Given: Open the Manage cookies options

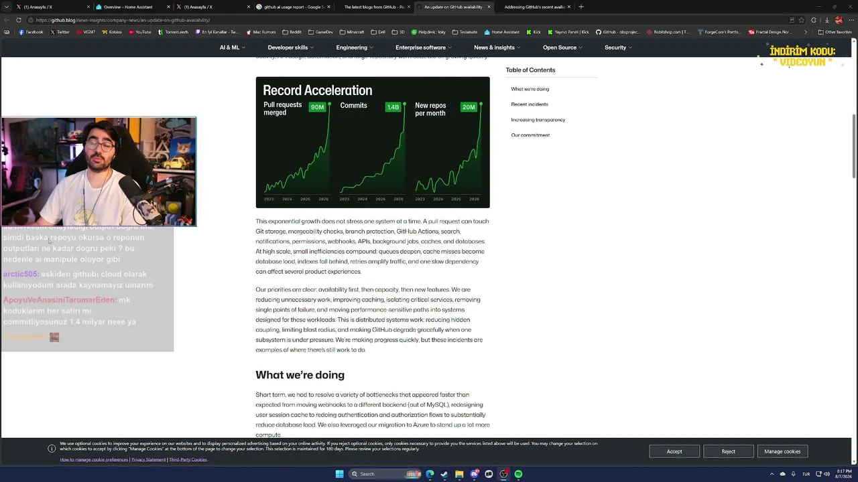Looking at the screenshot, I should (x=782, y=451).
